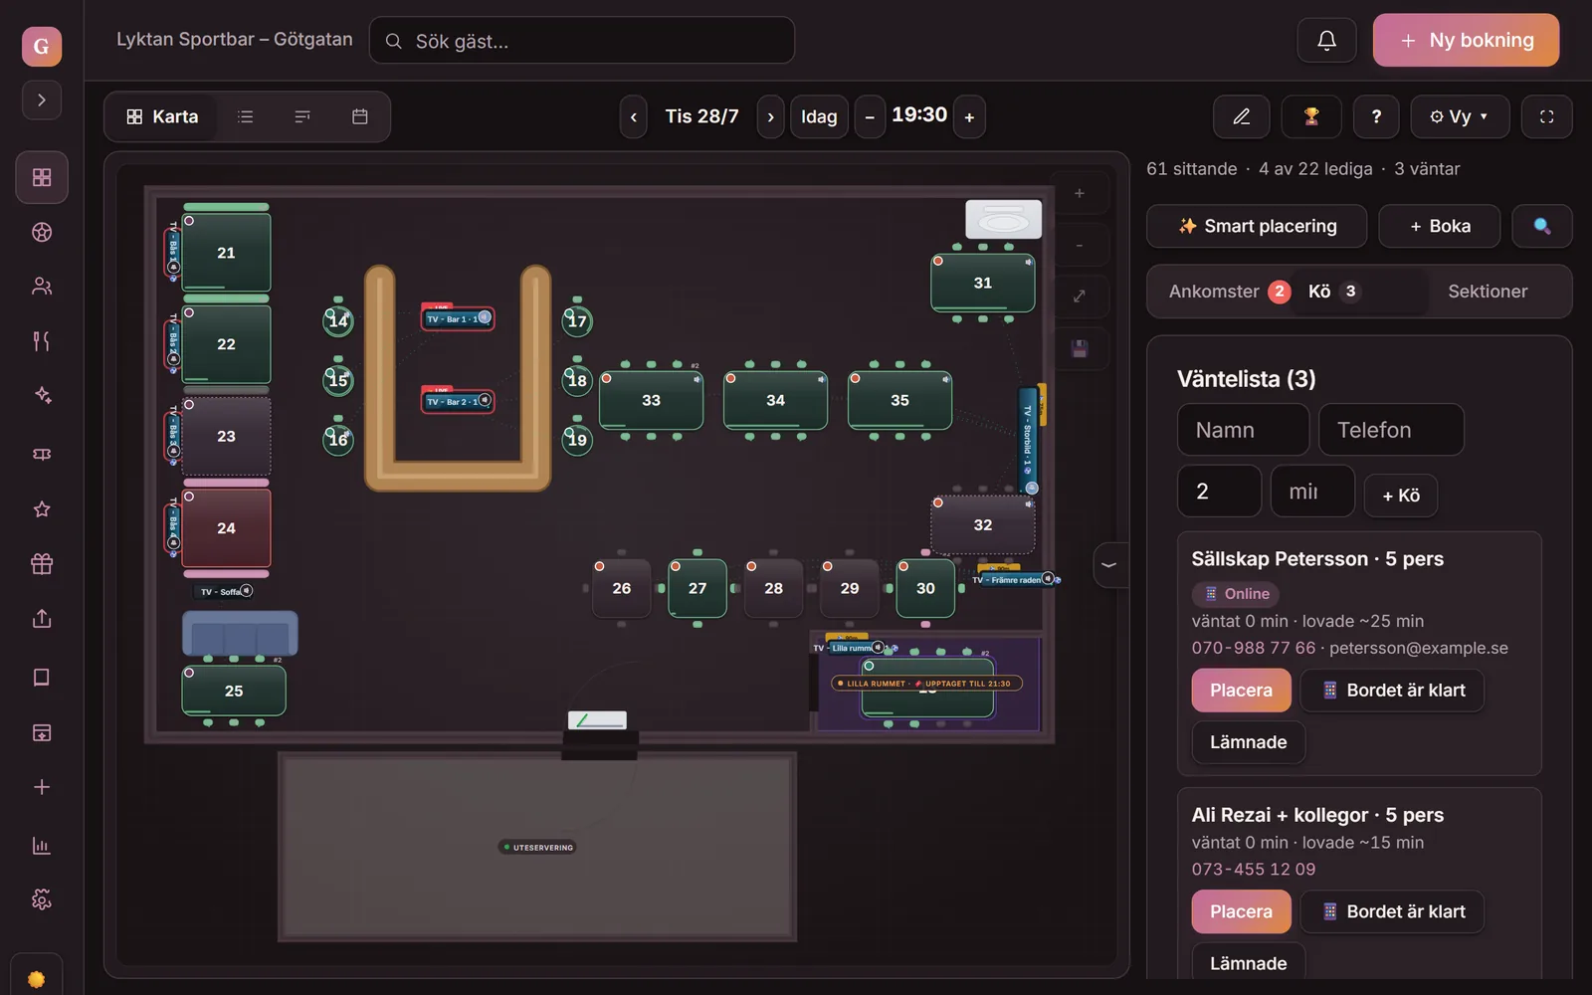Viewport: 1592px width, 995px height.
Task: Switch to the Ankomster tab
Action: (x=1214, y=292)
